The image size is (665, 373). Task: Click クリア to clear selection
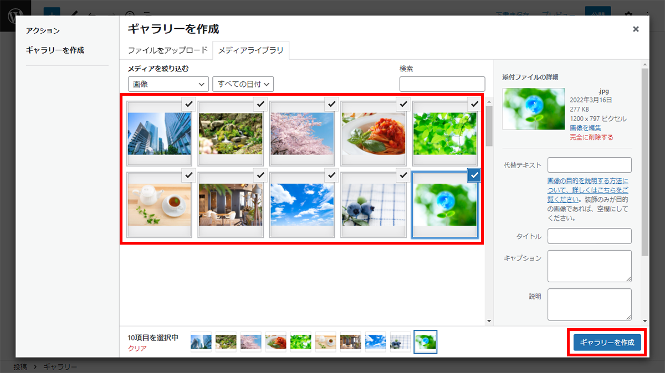coord(137,349)
